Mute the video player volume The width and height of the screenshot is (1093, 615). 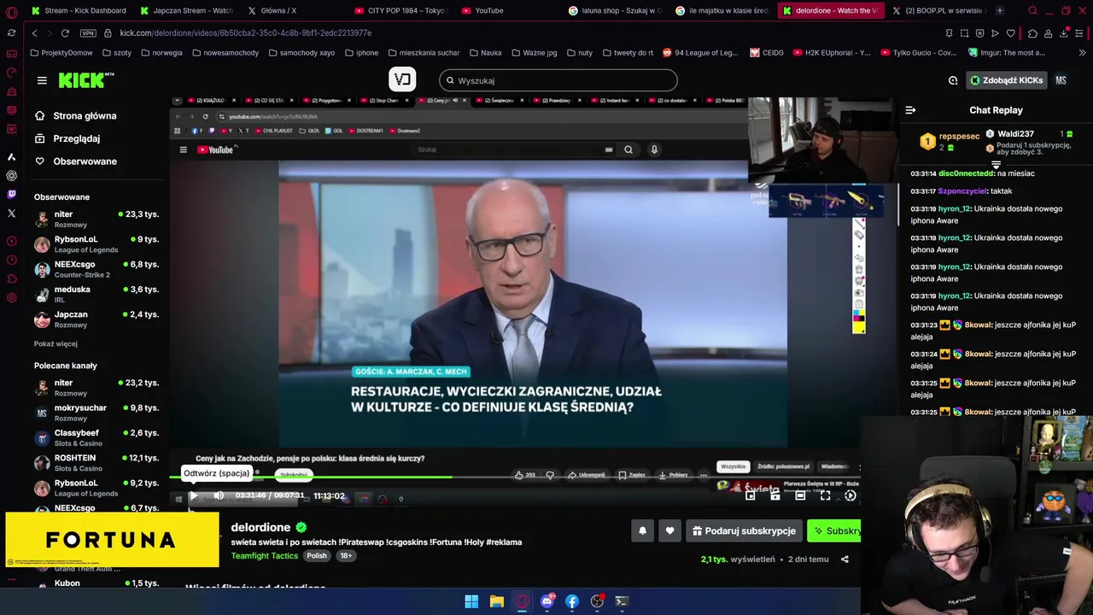[219, 495]
